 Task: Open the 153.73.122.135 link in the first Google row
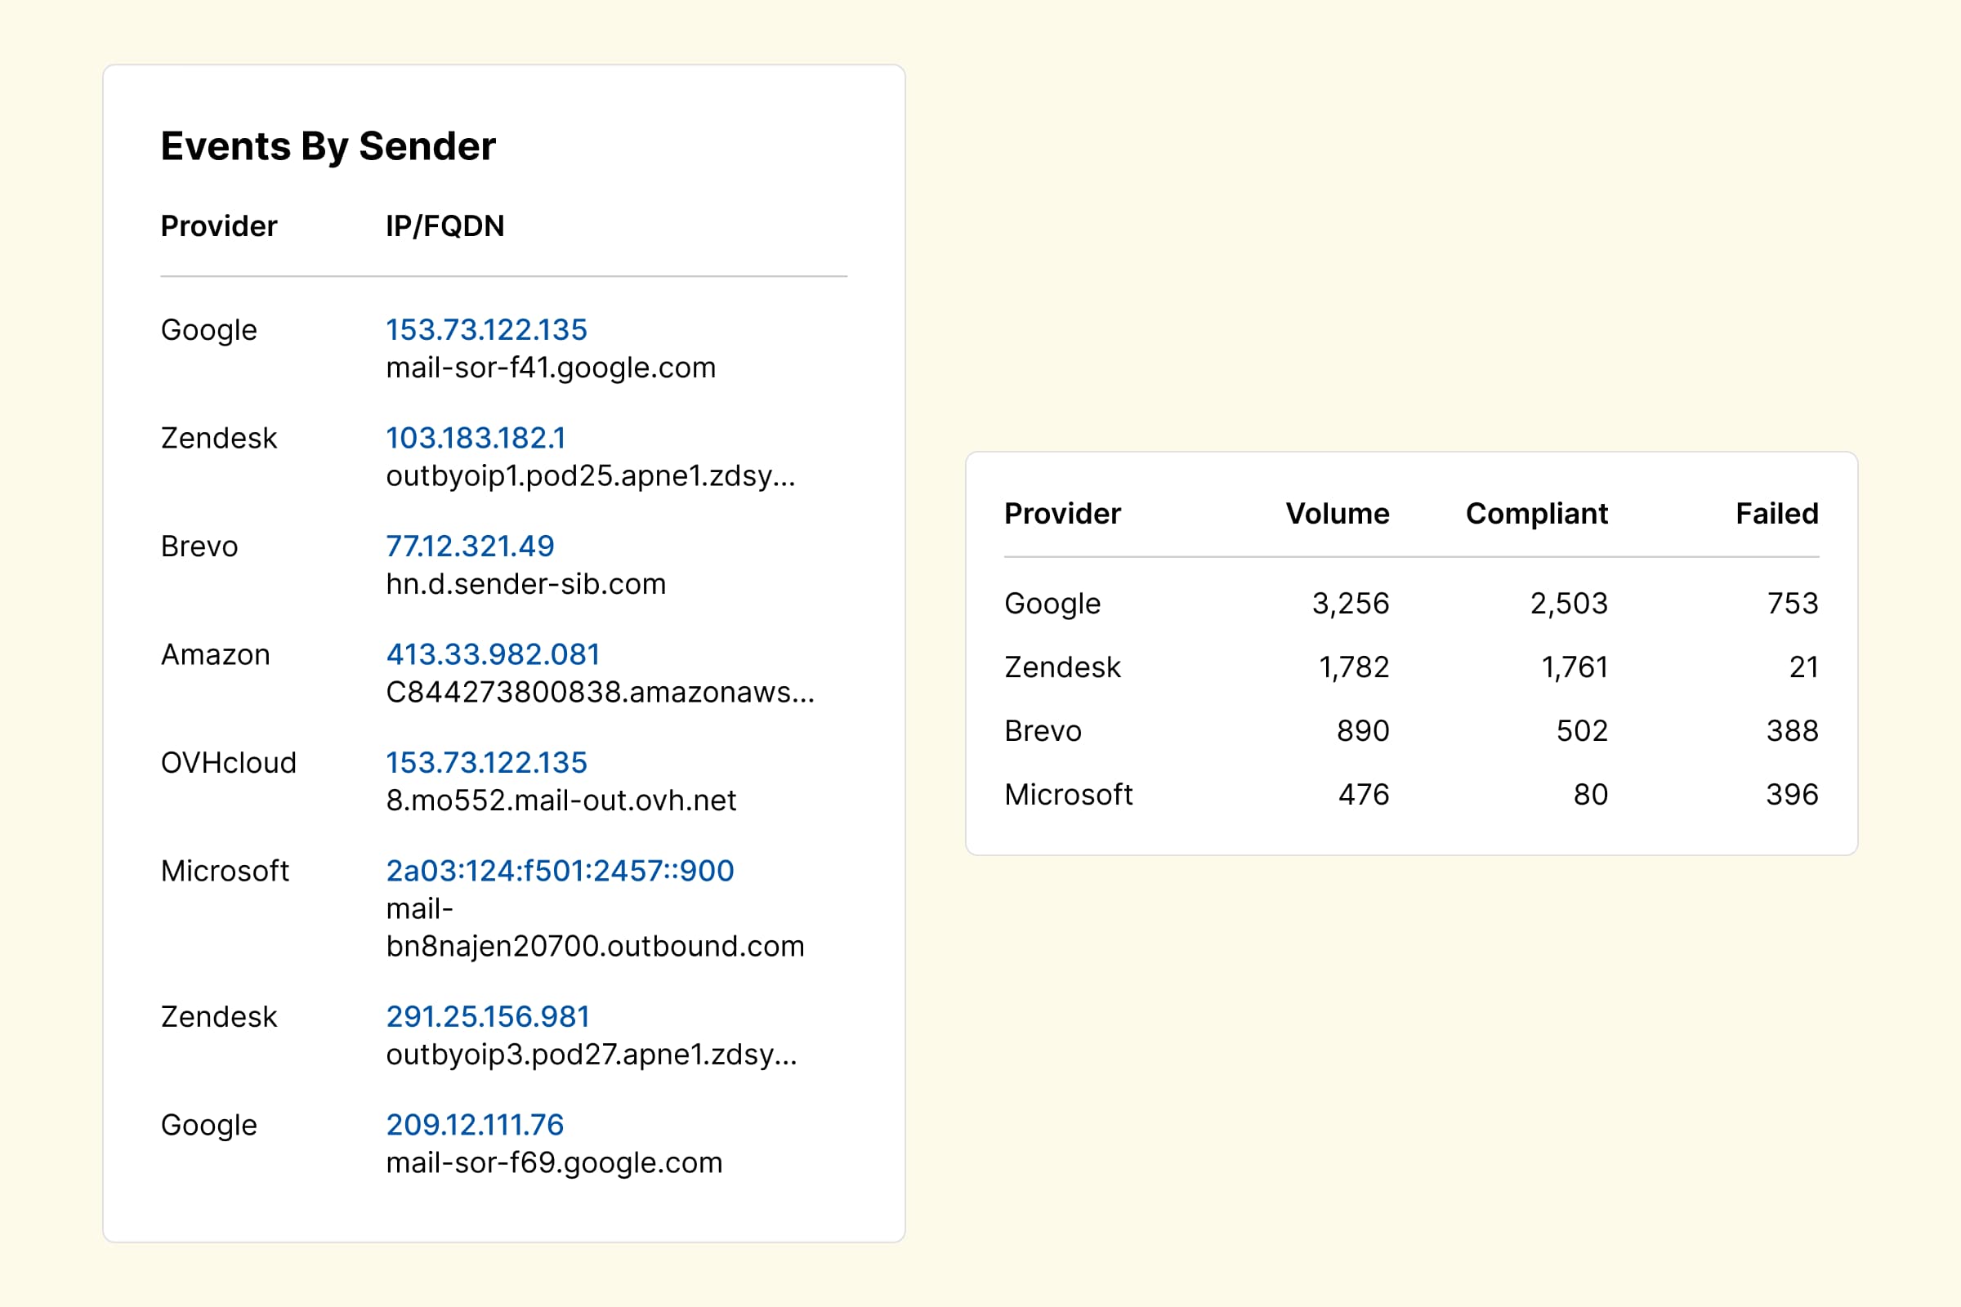486,330
